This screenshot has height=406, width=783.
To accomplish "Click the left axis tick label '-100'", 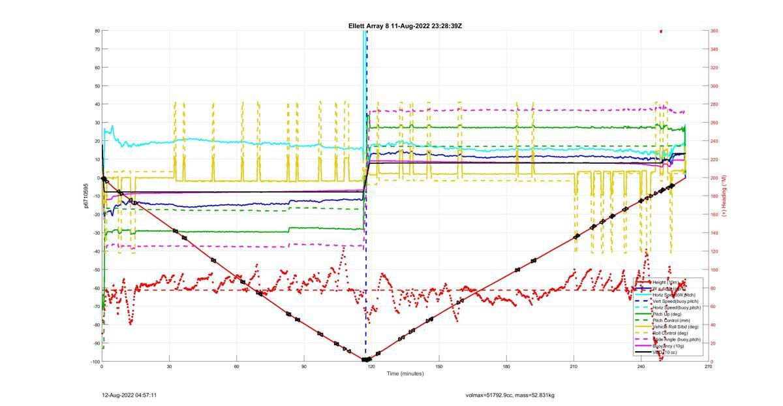I will (x=95, y=362).
